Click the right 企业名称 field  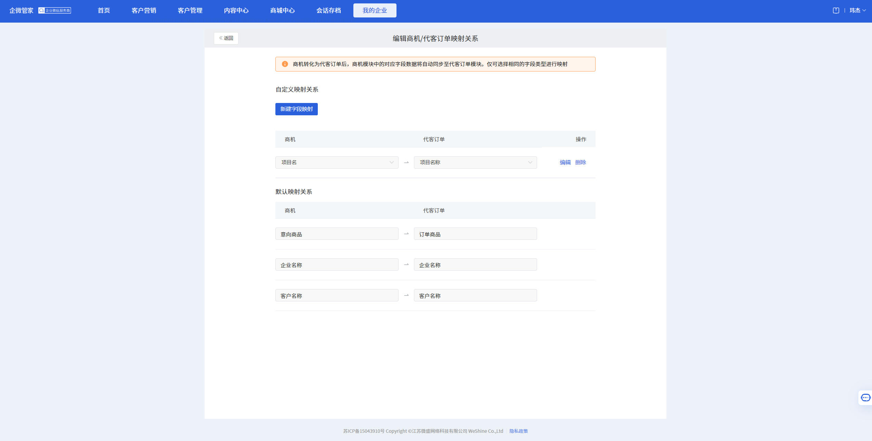pos(476,265)
